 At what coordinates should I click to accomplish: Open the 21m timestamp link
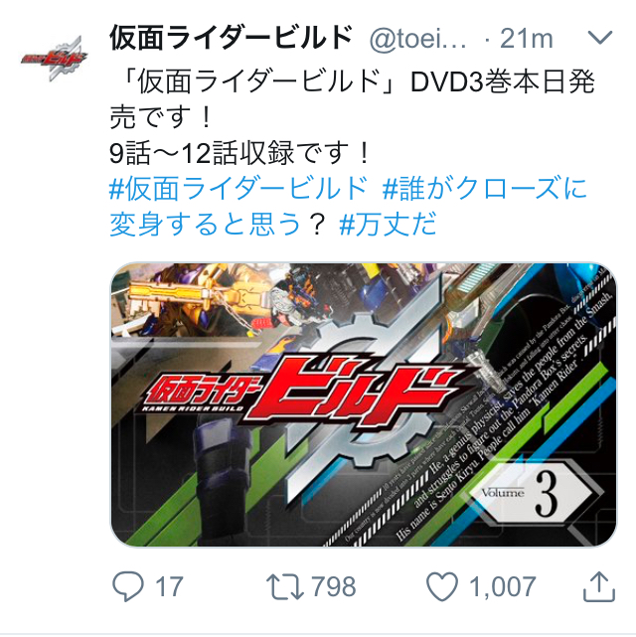(527, 39)
